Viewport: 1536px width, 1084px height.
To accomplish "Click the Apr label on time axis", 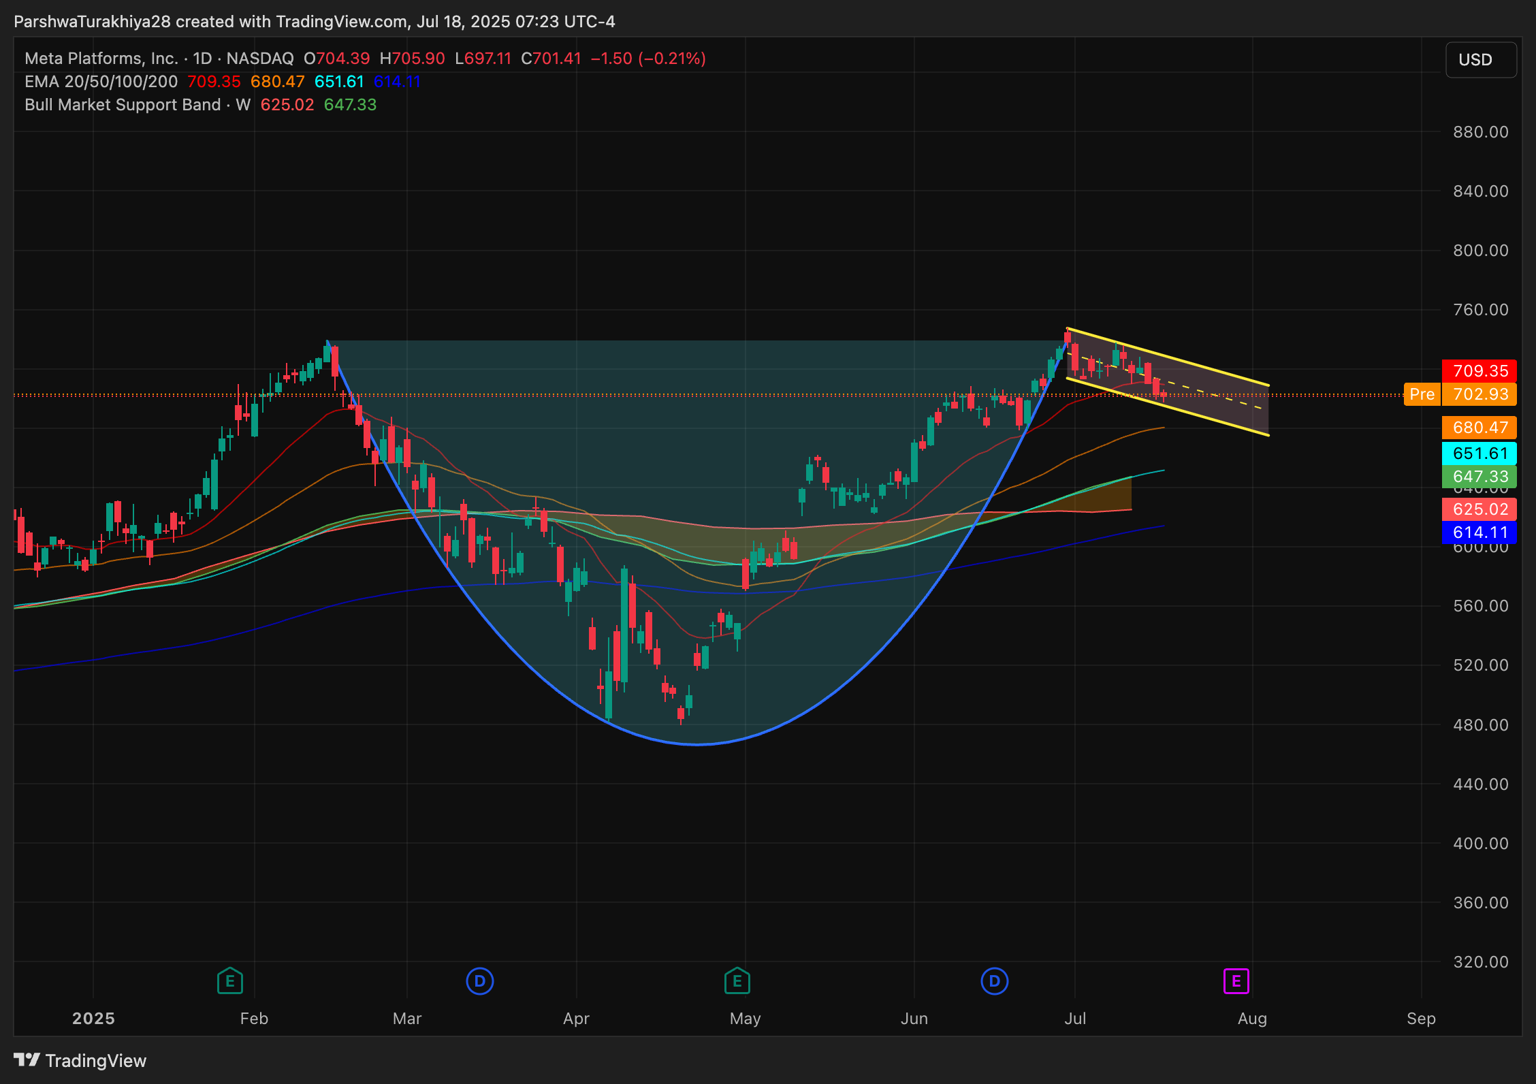I will tap(576, 1019).
